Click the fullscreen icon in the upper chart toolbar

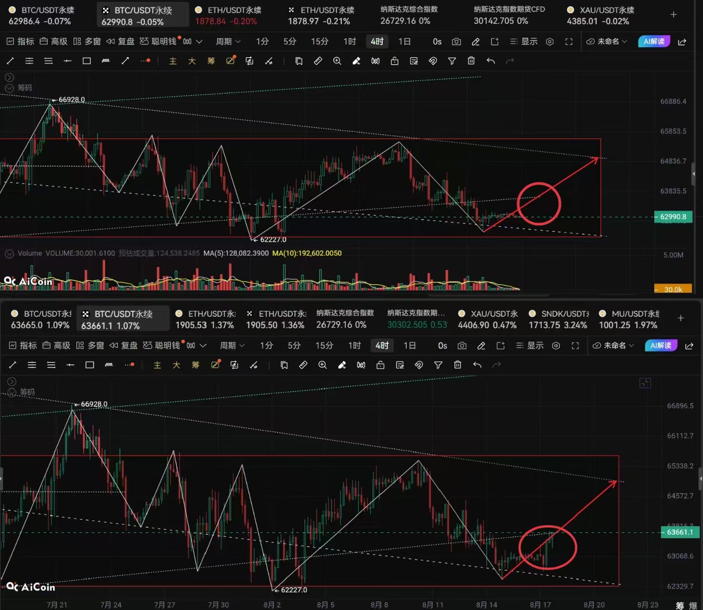point(569,41)
